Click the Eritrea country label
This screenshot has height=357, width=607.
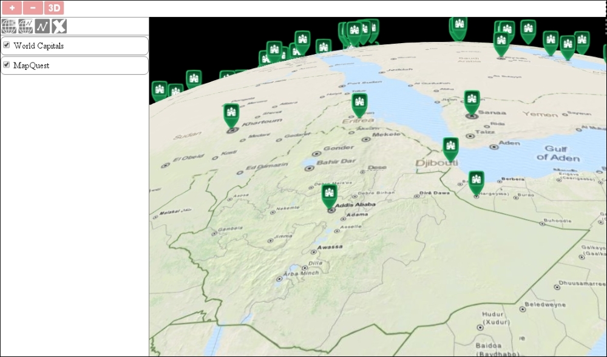coord(358,121)
